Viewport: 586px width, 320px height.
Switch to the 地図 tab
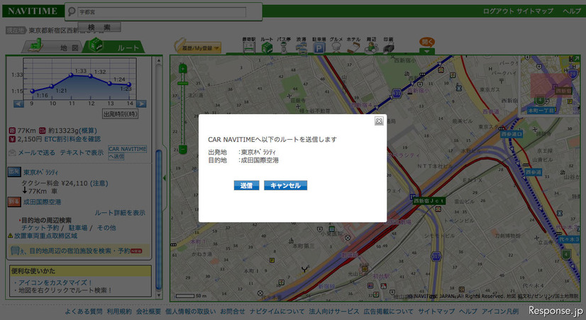coord(53,47)
